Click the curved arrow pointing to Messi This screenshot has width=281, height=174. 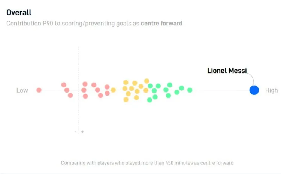point(251,79)
